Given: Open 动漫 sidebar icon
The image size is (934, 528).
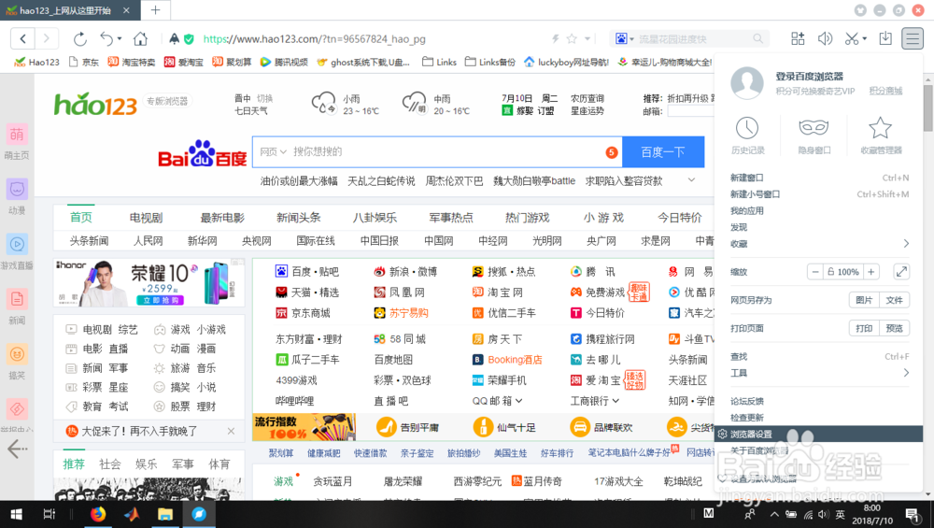Looking at the screenshot, I should tap(17, 190).
